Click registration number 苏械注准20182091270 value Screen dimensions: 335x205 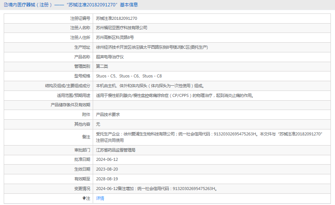[116, 18]
